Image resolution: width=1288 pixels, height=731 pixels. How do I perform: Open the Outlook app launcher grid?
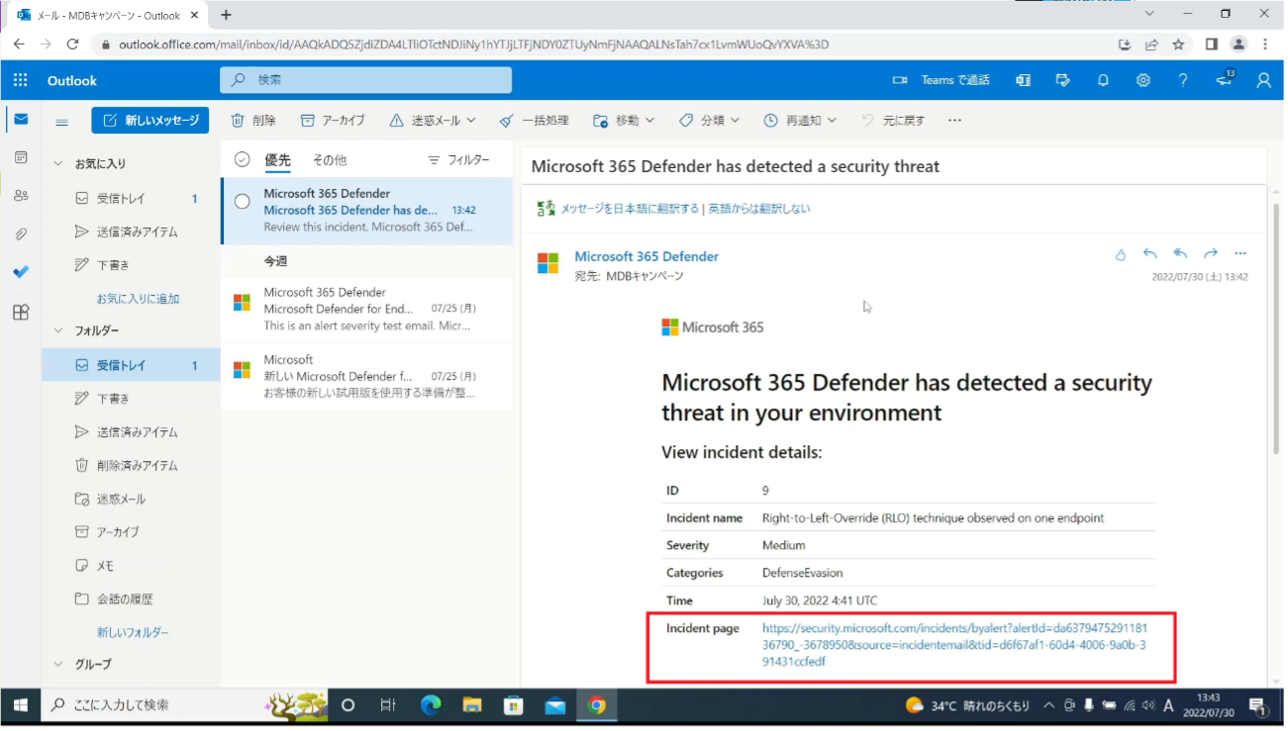tap(20, 80)
